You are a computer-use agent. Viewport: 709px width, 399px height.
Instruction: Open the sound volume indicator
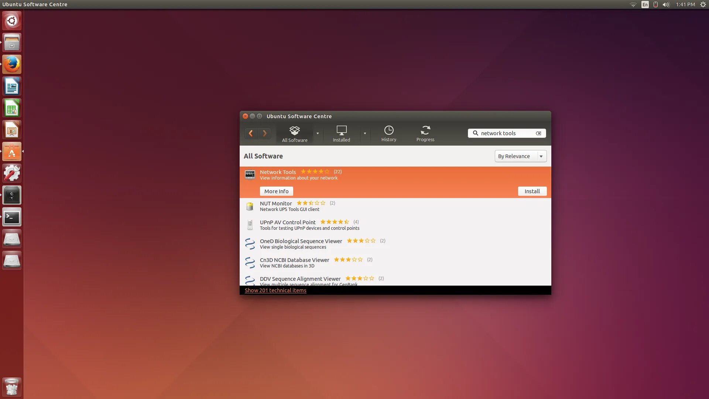(x=666, y=4)
